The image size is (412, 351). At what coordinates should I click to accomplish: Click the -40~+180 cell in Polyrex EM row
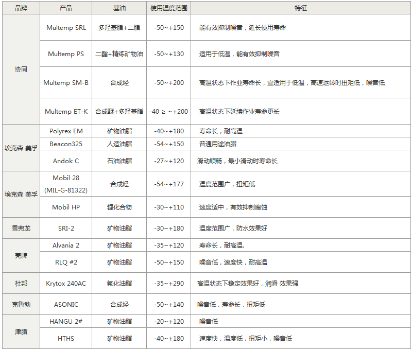[169, 131]
